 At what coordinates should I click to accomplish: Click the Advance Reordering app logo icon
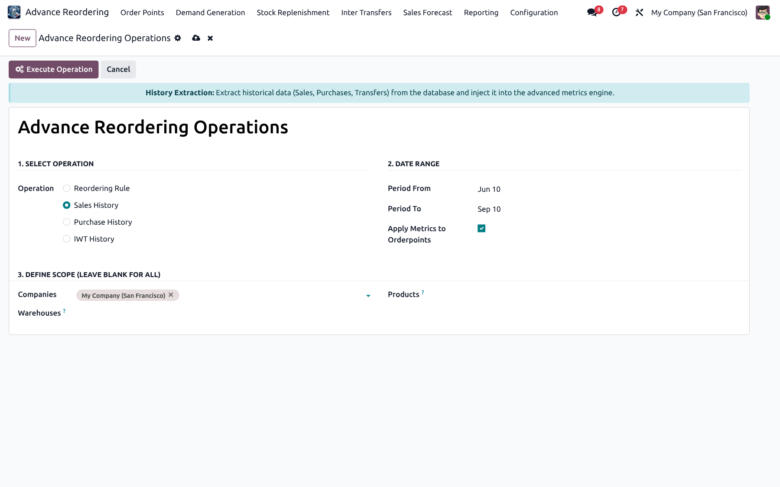click(14, 12)
